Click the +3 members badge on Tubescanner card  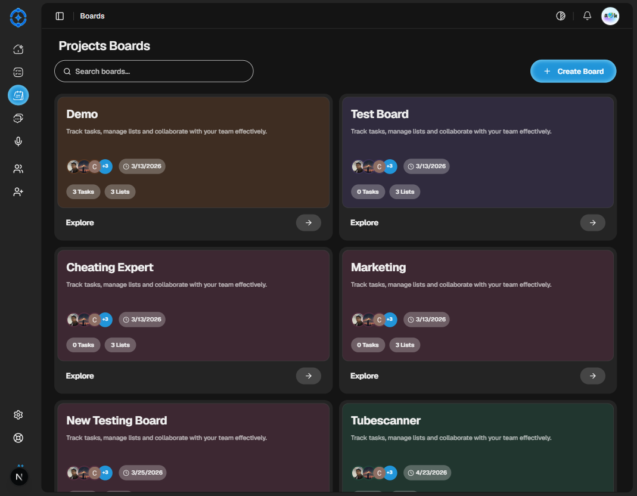(390, 473)
